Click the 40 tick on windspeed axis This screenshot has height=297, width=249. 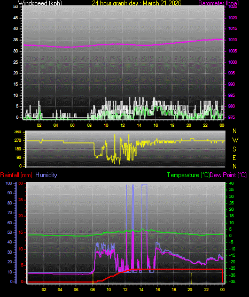coord(15,28)
